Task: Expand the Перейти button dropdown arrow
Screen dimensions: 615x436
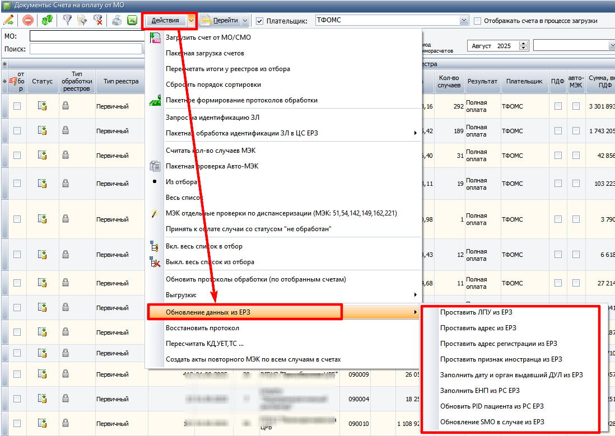Action: pos(245,21)
